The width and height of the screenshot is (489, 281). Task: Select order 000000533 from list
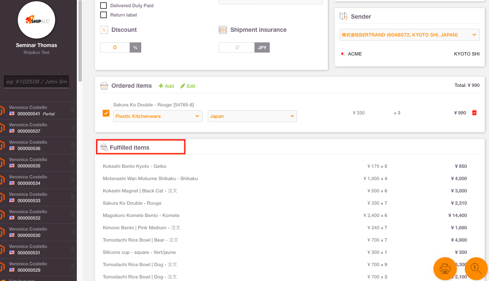coord(38,198)
